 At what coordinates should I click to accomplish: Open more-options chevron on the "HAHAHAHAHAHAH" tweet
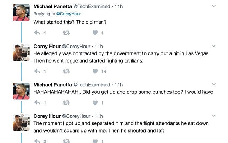click(x=214, y=84)
